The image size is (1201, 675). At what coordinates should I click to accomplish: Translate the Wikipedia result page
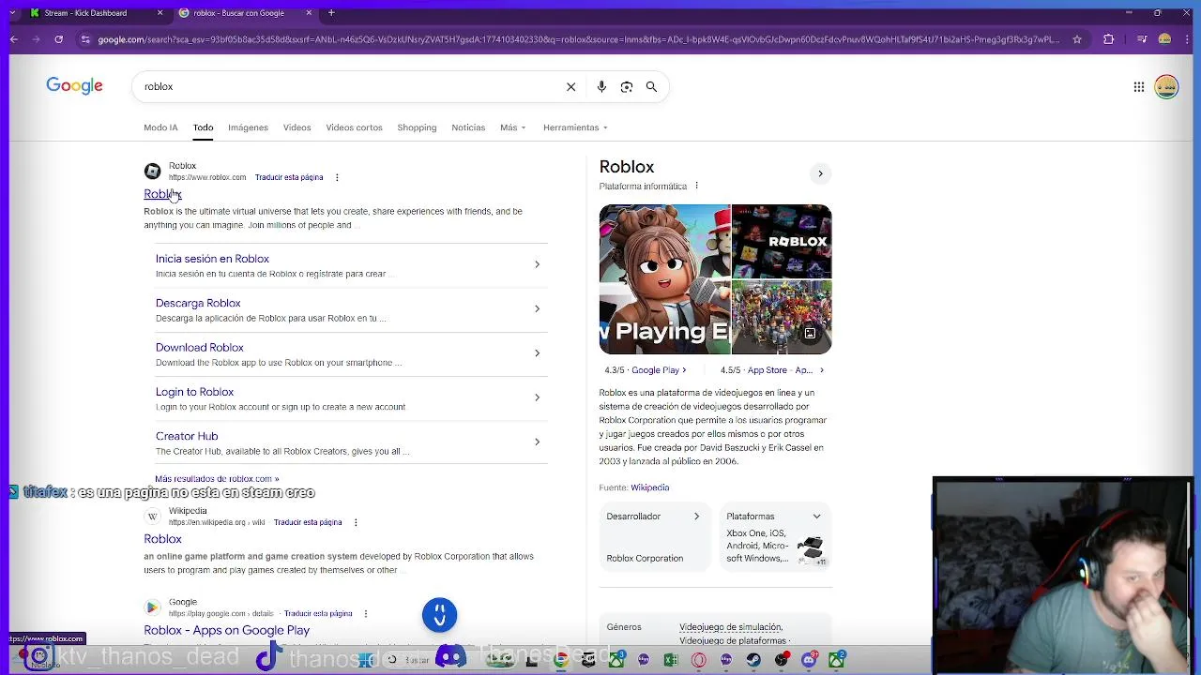pyautogui.click(x=308, y=522)
